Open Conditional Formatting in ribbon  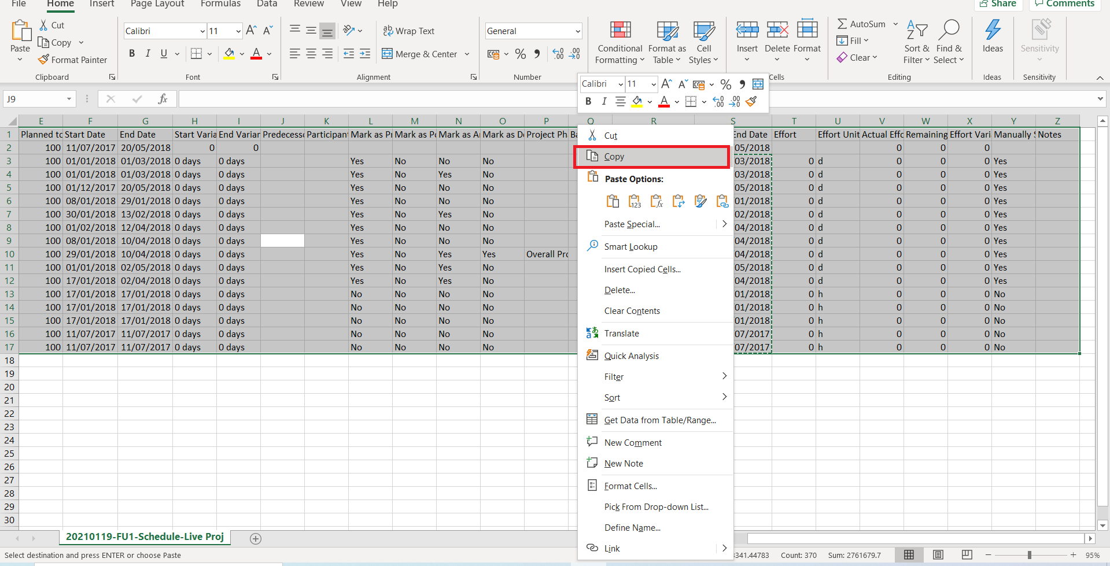(620, 42)
